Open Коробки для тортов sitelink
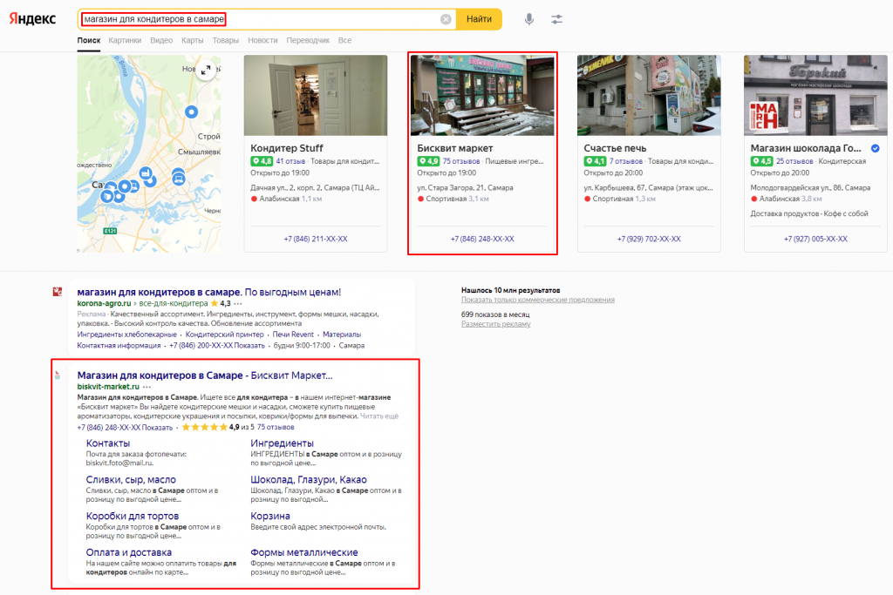Screen dimensions: 893x595 pos(133,516)
